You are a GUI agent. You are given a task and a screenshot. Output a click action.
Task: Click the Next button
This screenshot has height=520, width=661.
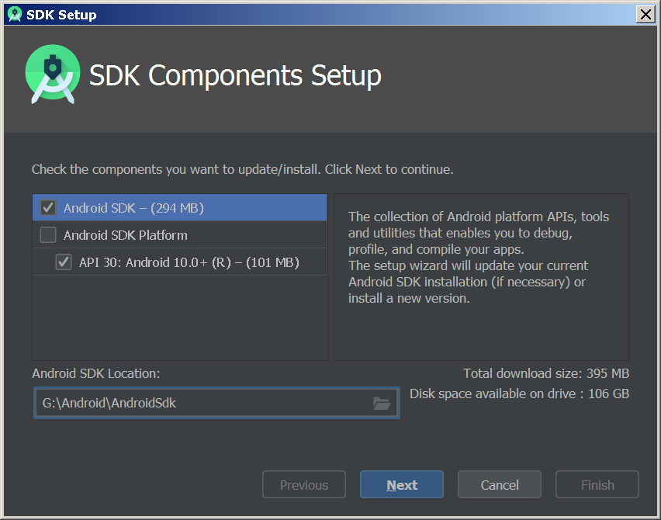[402, 484]
